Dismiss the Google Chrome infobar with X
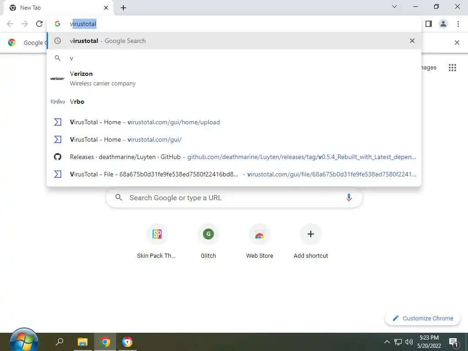Image resolution: width=468 pixels, height=351 pixels. point(457,43)
